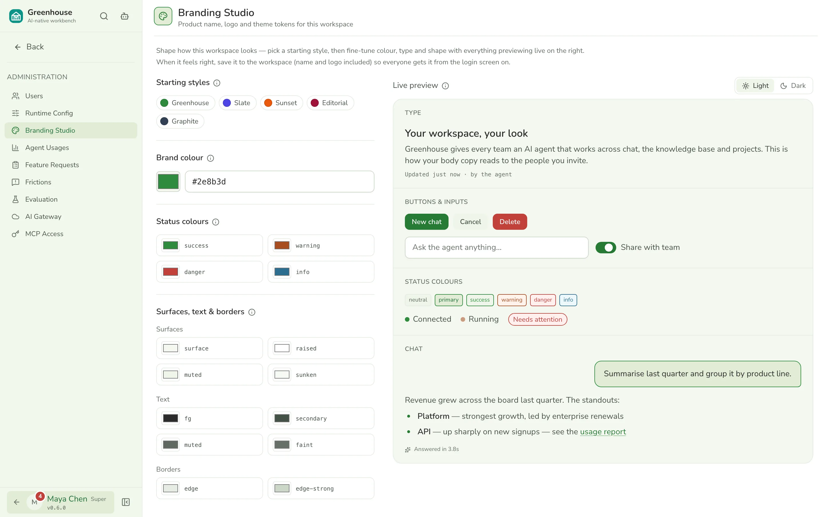This screenshot has width=827, height=517.
Task: Open MCP Access page
Action: pyautogui.click(x=71, y=234)
